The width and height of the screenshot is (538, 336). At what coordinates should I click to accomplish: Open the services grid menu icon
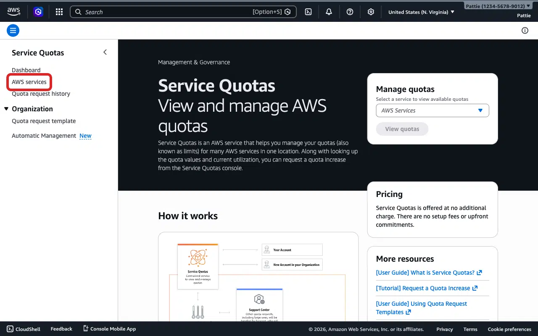pyautogui.click(x=59, y=12)
